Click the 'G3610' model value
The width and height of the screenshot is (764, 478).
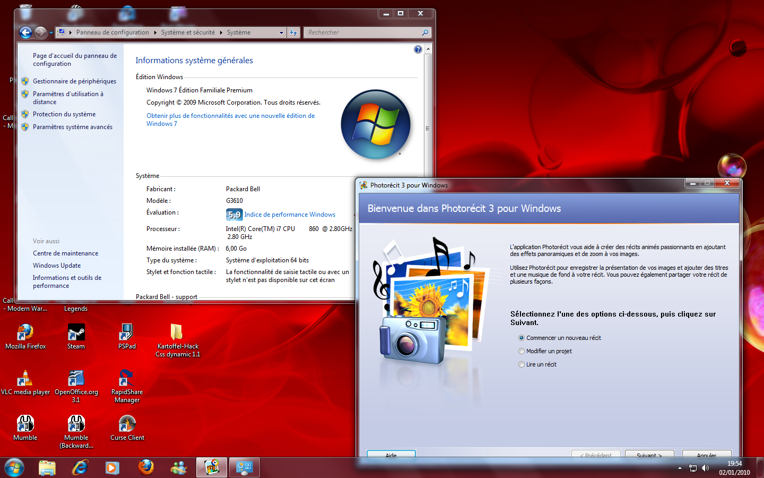click(235, 201)
